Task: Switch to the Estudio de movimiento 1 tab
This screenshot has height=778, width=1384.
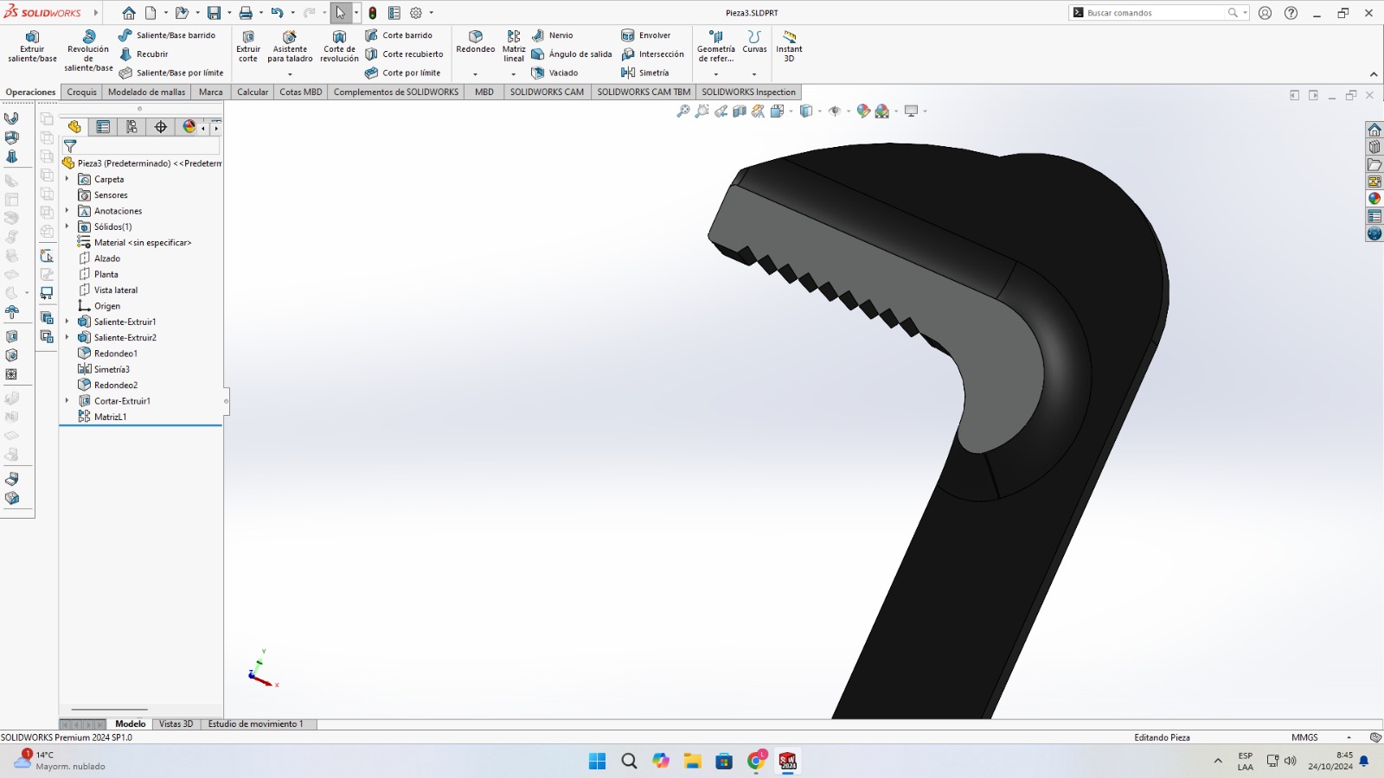Action: coord(255,724)
